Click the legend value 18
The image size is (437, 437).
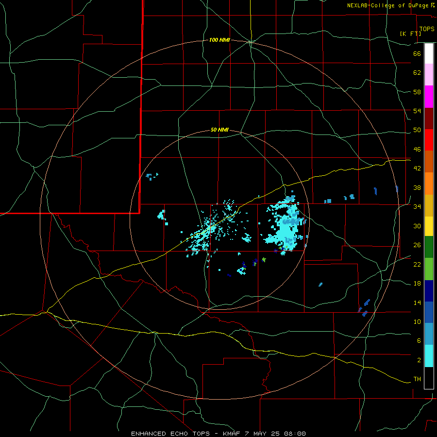point(417,284)
